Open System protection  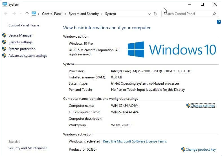pyautogui.click(x=22, y=49)
